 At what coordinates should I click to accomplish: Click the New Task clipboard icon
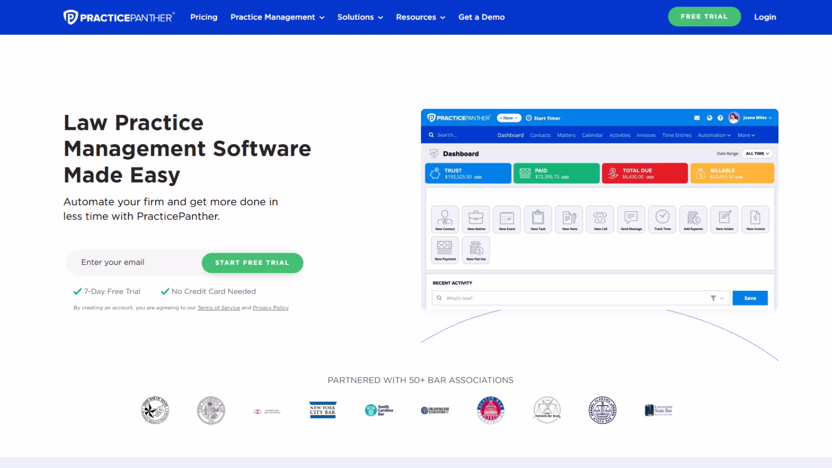(x=538, y=219)
